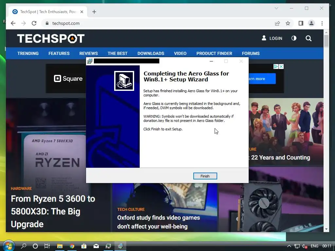Viewport: 335px width, 251px height.
Task: Click the TechSpot logo
Action: [x=51, y=39]
